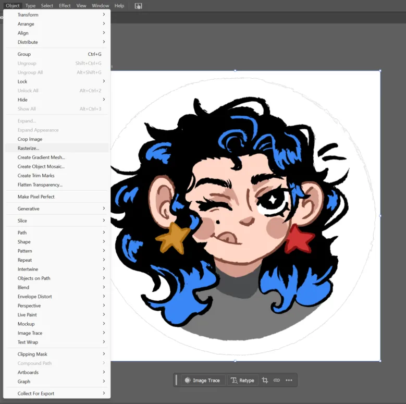The image size is (406, 404).
Task: Open more options (three dots) in the contextual bar
Action: click(x=289, y=380)
